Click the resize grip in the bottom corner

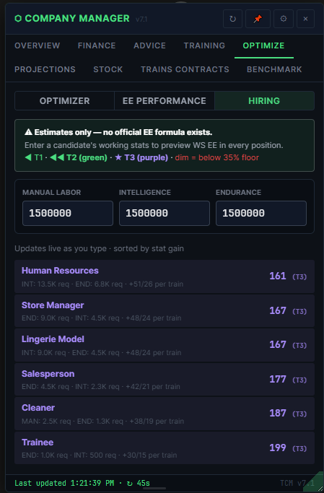318,486
